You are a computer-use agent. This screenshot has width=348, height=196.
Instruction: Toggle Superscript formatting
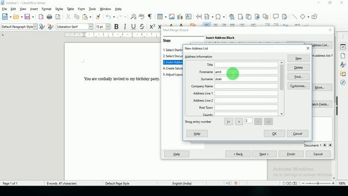pos(152,27)
